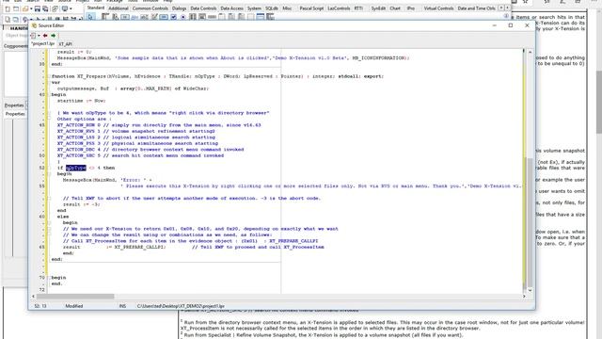Collapse the comment block fold at line 43
Image resolution: width=602 pixels, height=339 pixels.
point(49,113)
